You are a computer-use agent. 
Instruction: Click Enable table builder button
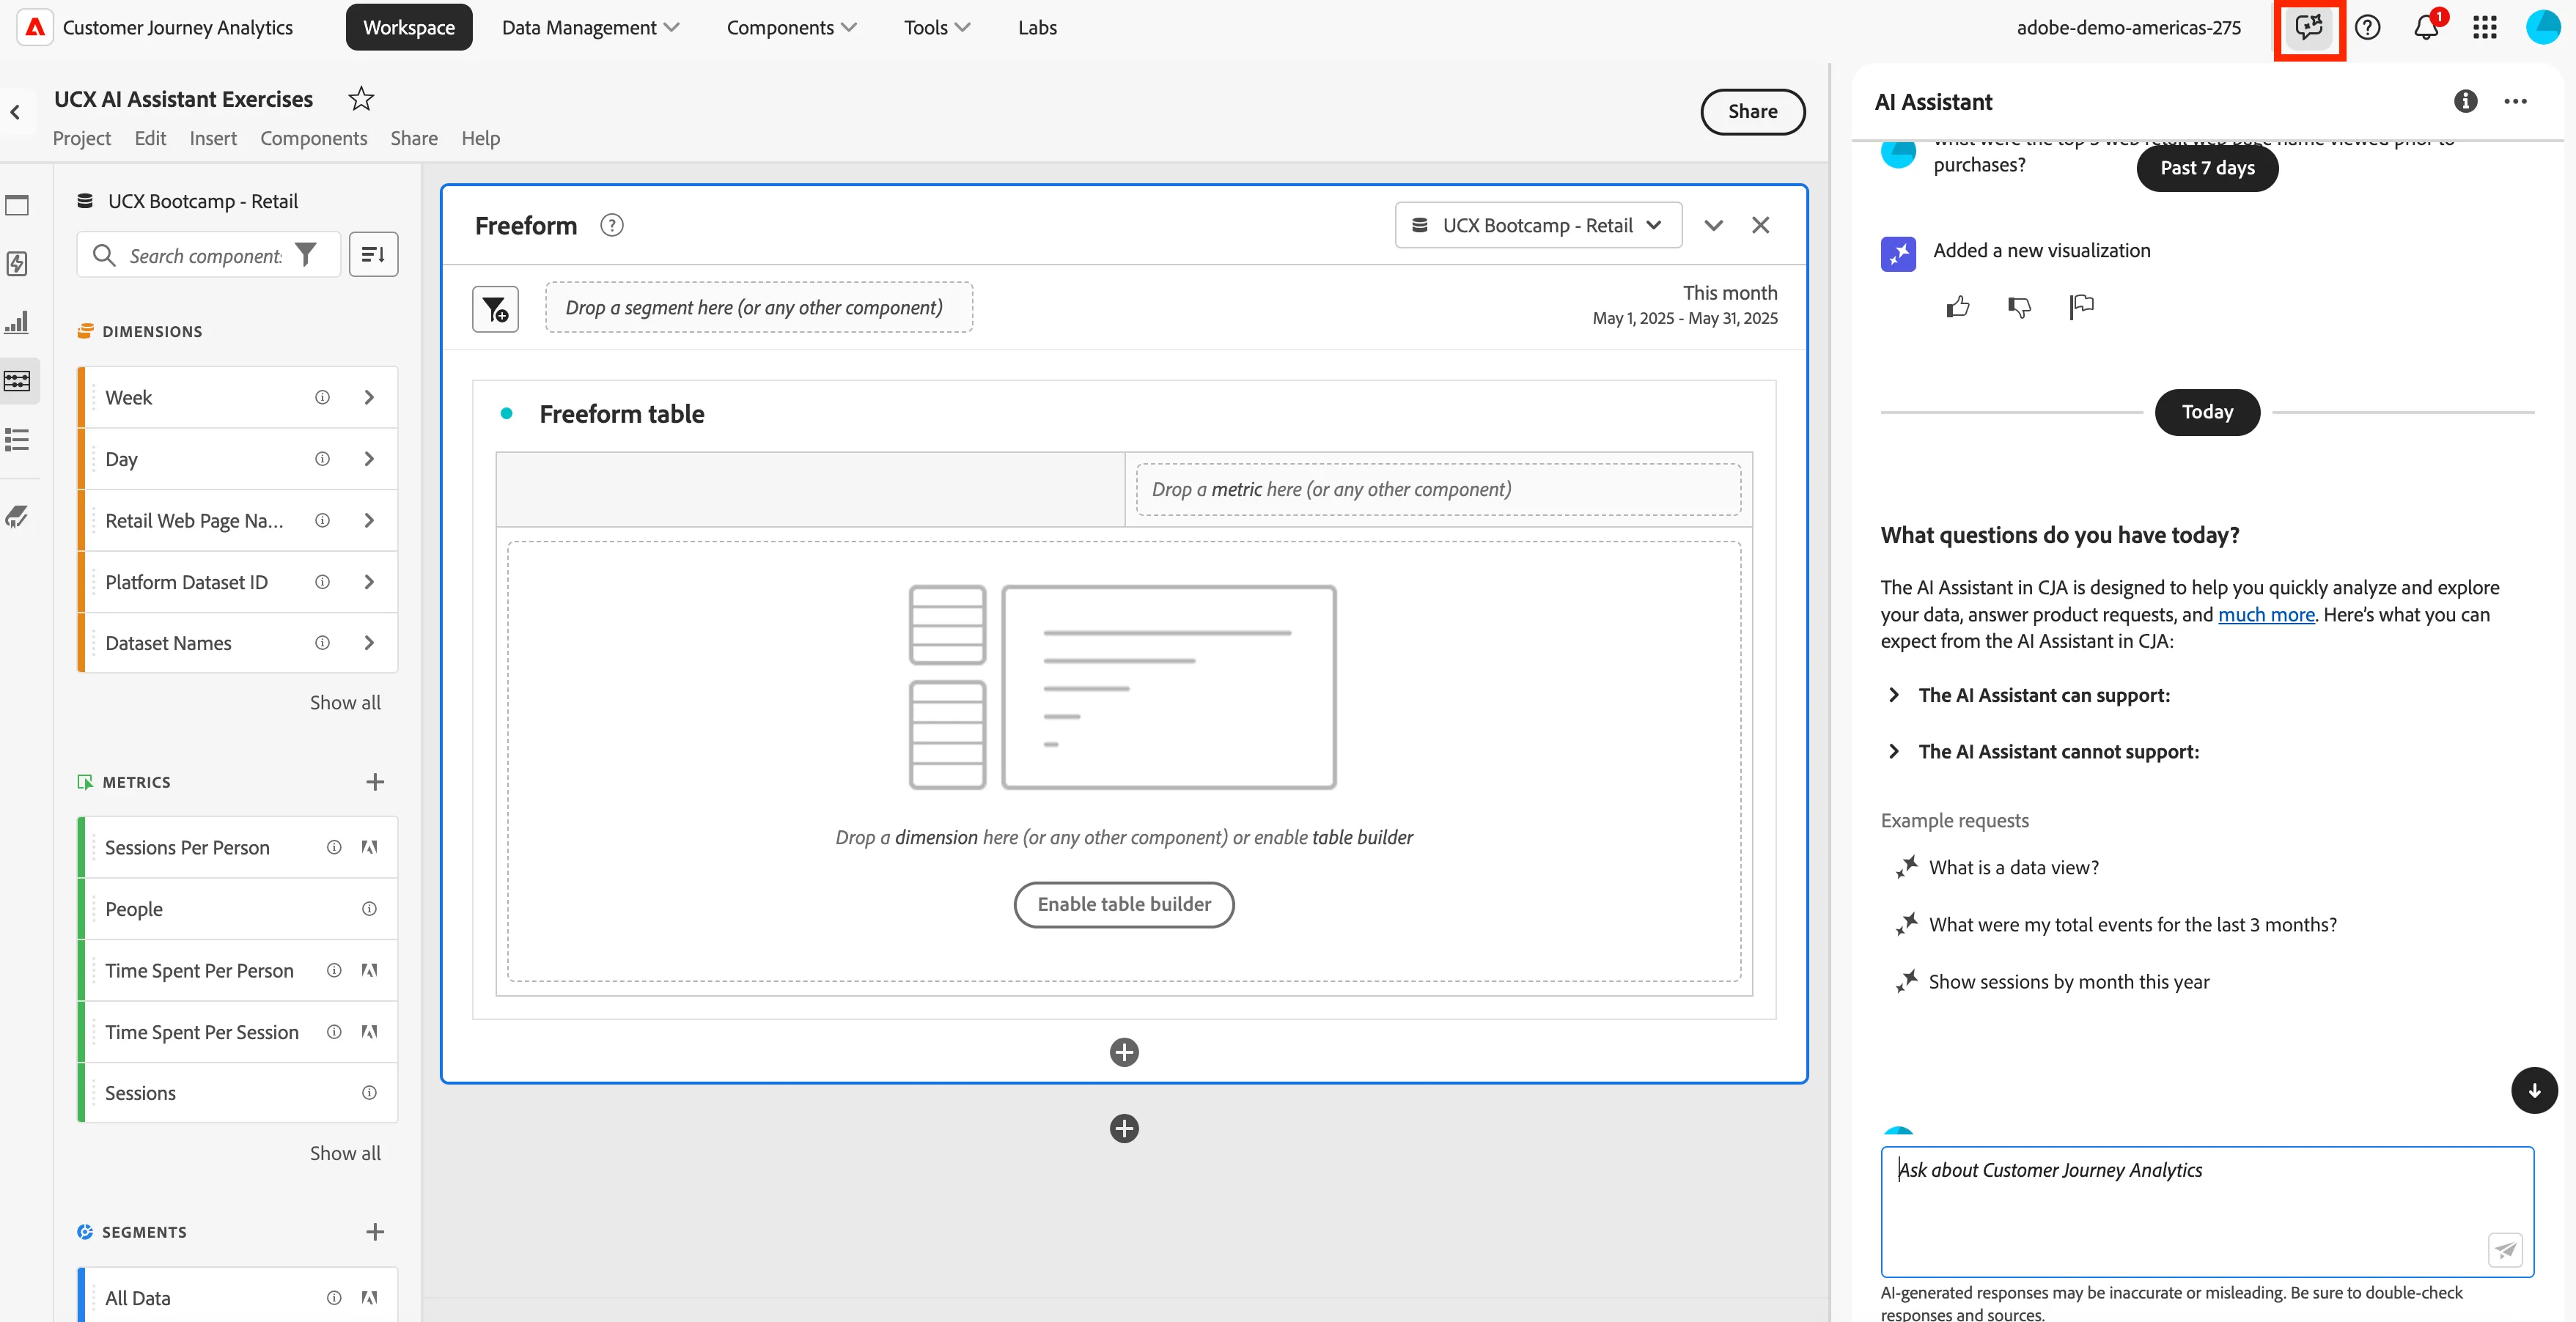(1124, 905)
